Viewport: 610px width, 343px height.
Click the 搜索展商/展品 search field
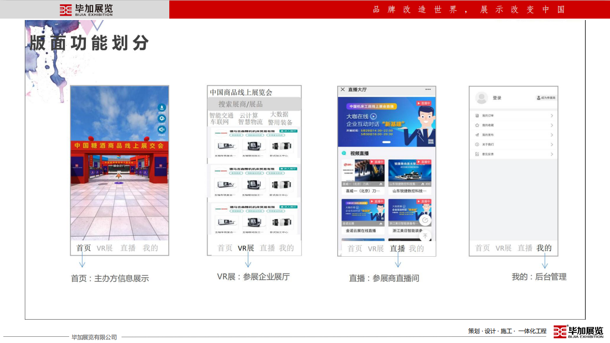click(x=254, y=104)
